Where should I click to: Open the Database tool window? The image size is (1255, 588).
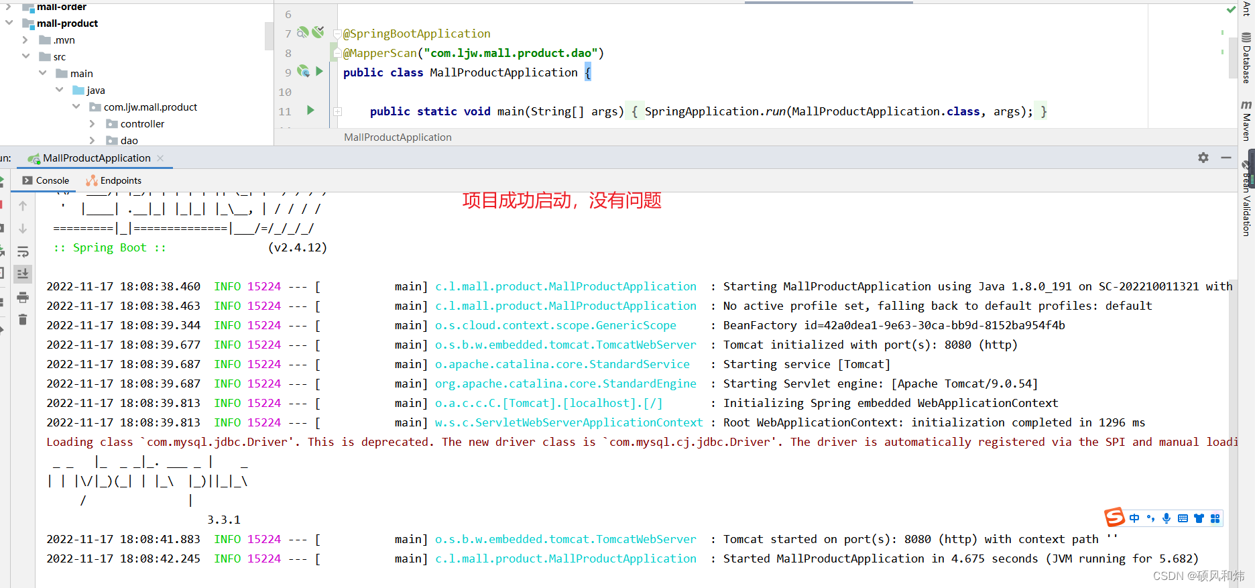tap(1246, 58)
